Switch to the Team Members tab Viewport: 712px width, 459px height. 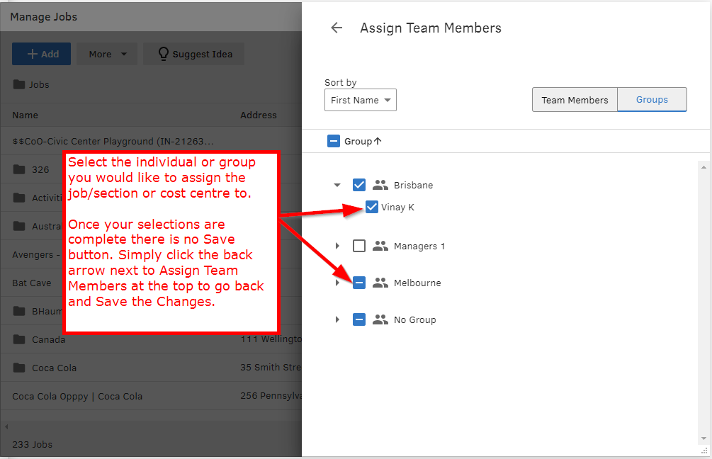coord(575,100)
